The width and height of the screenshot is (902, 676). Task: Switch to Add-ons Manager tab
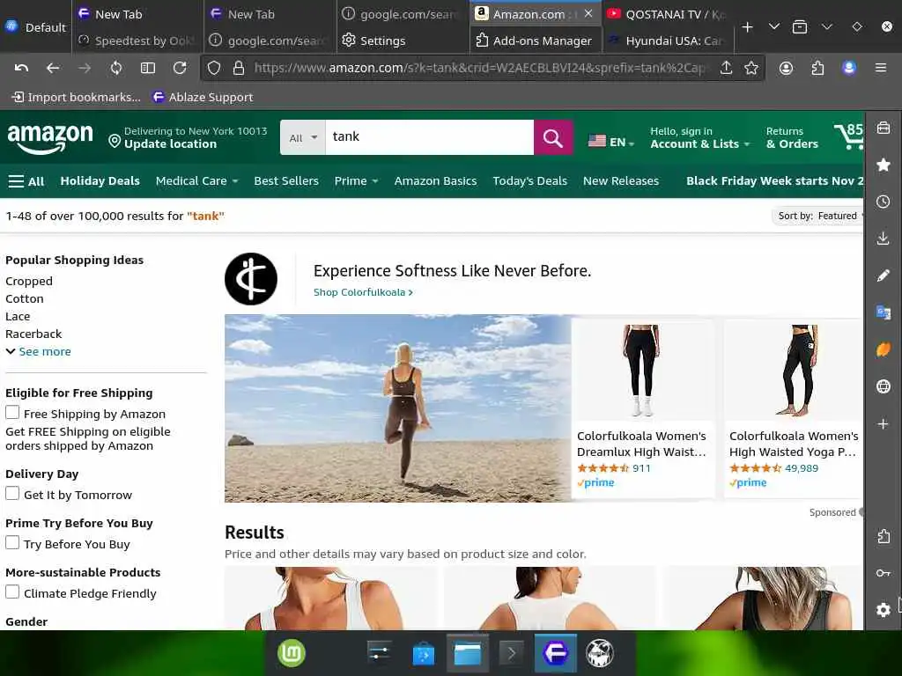535,40
